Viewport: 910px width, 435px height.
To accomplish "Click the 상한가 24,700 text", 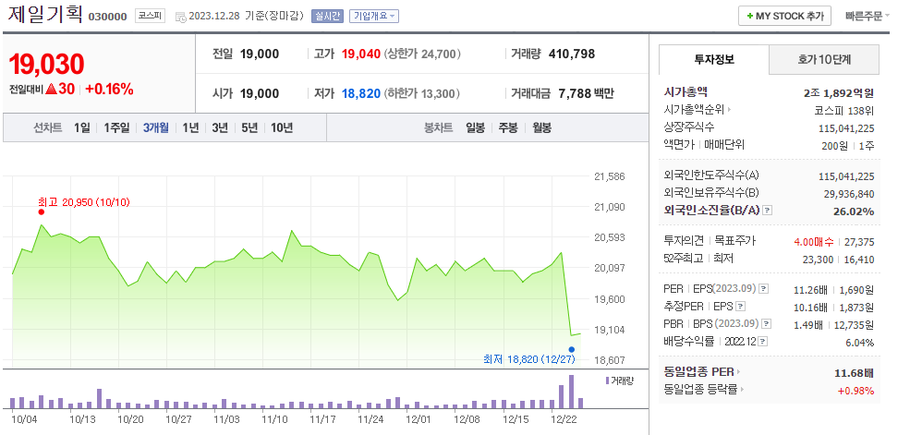I will click(x=422, y=54).
